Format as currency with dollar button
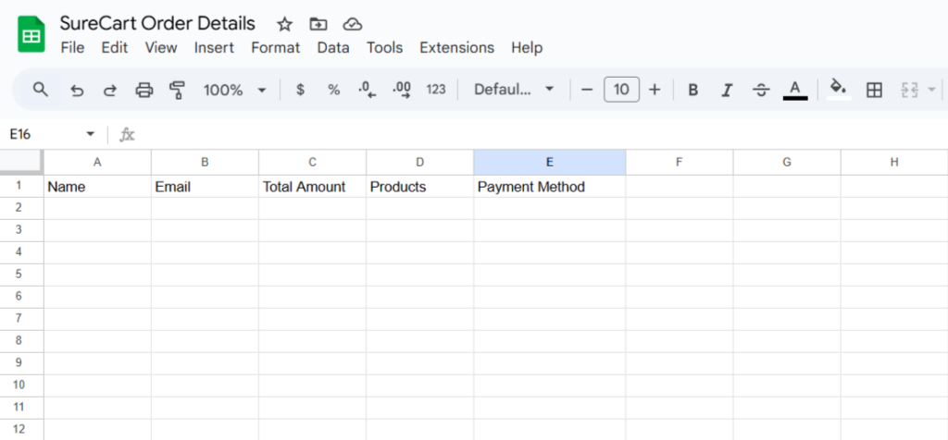 (300, 90)
